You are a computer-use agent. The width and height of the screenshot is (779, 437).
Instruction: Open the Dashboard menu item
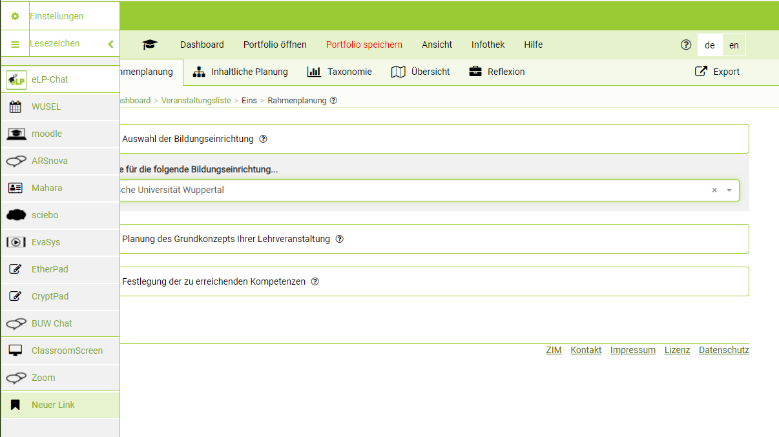(202, 45)
